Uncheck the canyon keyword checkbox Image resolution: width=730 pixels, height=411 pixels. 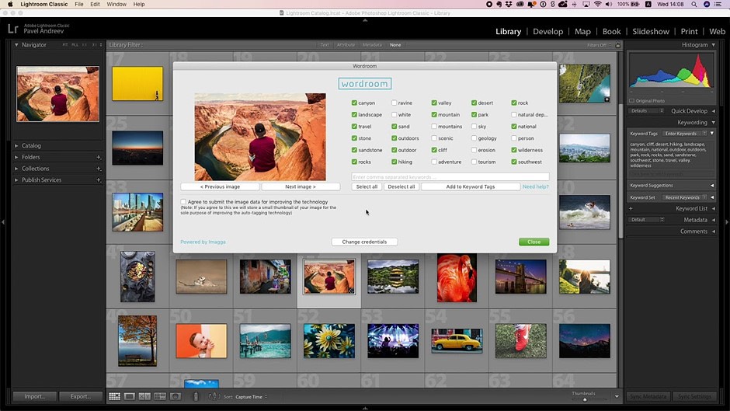tap(354, 103)
